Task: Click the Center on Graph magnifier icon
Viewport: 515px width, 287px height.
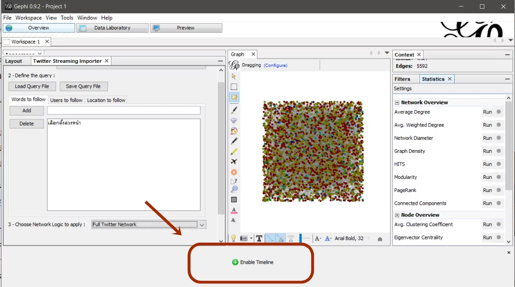Action: pyautogui.click(x=234, y=189)
